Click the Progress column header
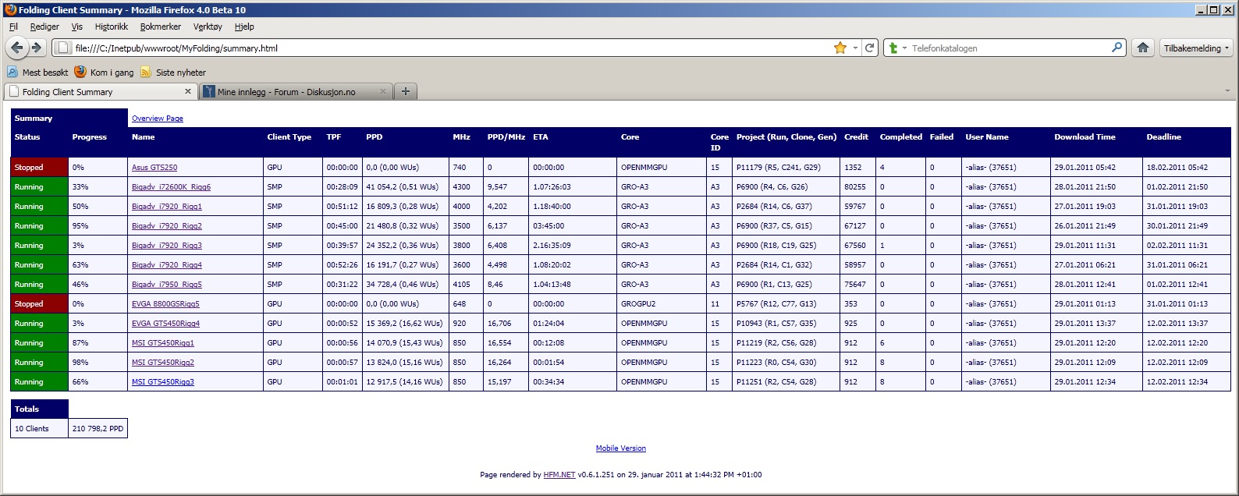 pyautogui.click(x=90, y=137)
